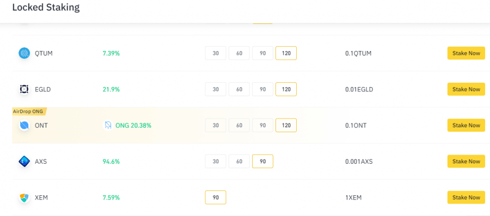
Task: Choose 120-day lock period for QTUM
Action: point(286,53)
